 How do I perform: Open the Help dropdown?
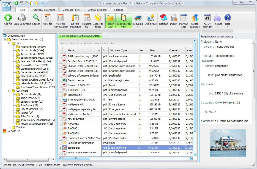tap(228, 21)
